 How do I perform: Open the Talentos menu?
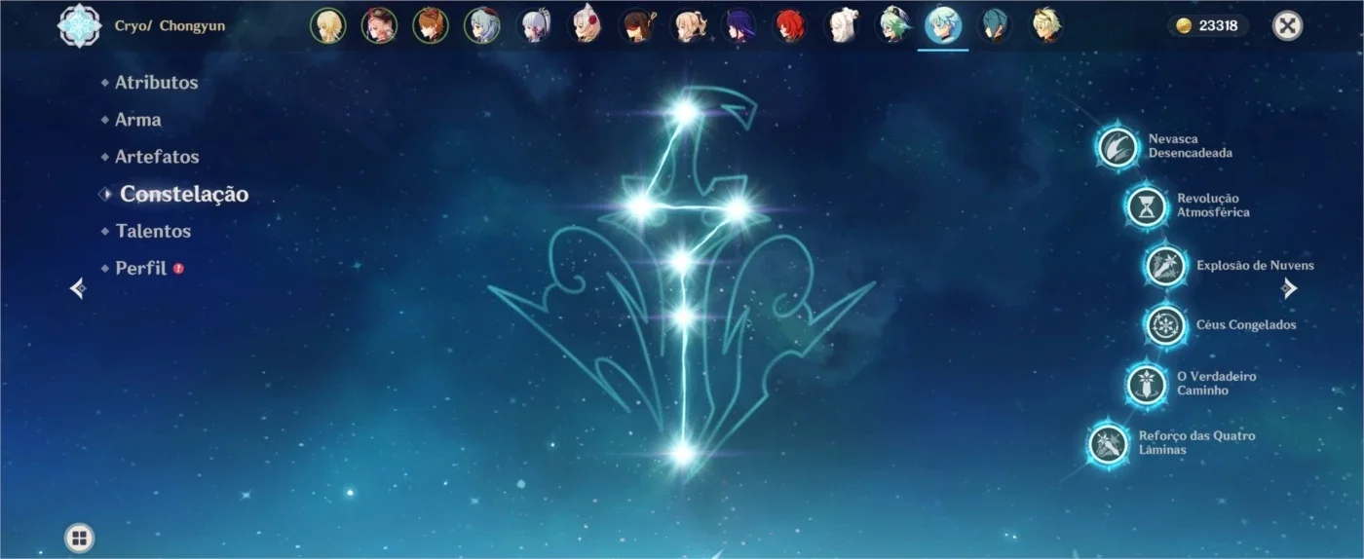pyautogui.click(x=153, y=231)
